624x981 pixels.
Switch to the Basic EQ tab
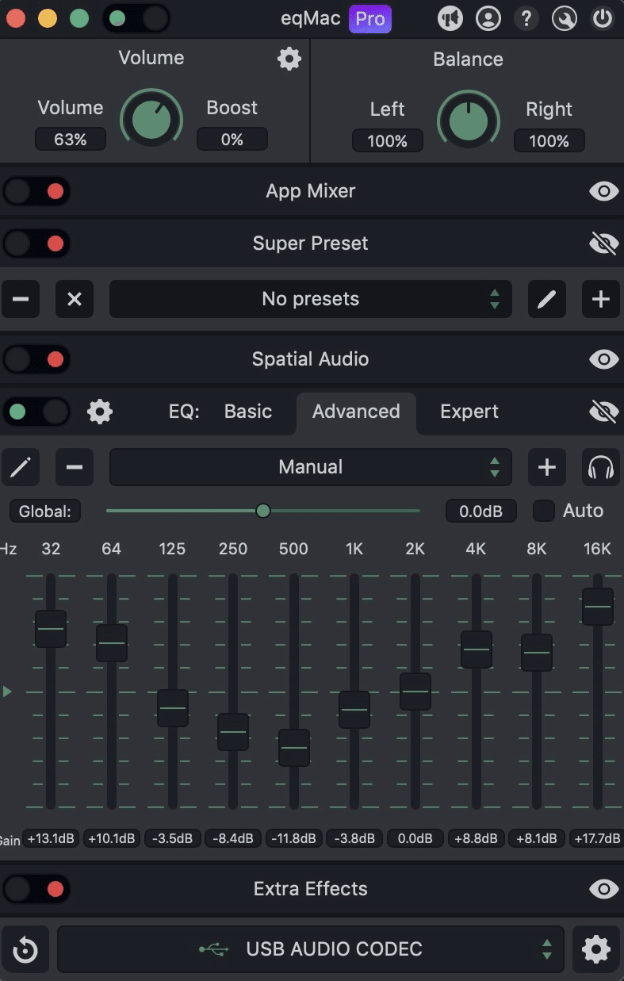click(248, 412)
